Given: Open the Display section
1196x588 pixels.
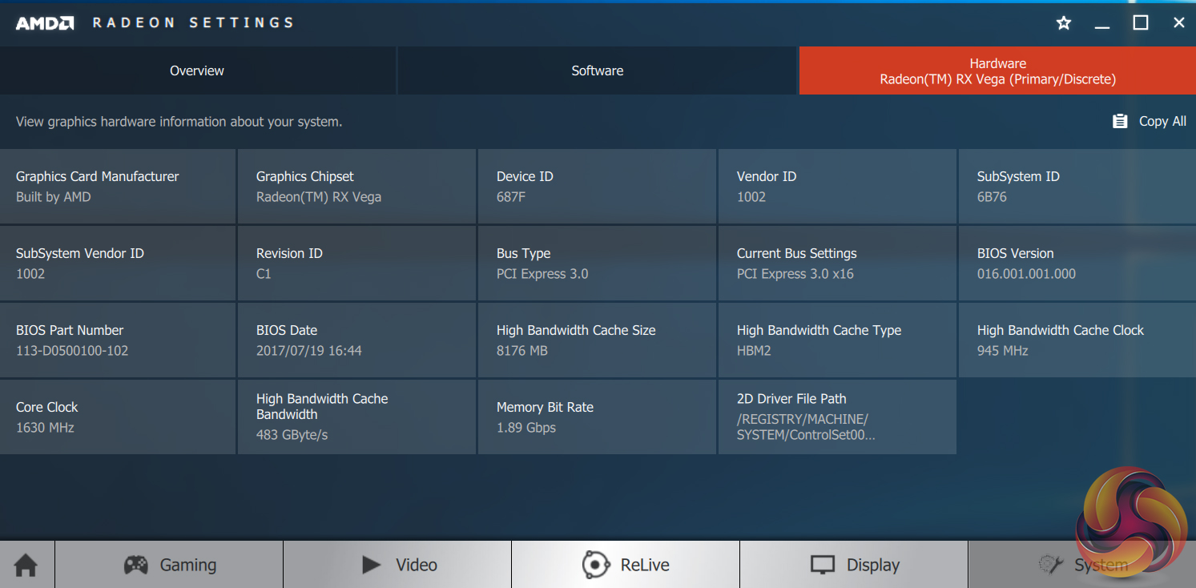Looking at the screenshot, I should coord(854,565).
